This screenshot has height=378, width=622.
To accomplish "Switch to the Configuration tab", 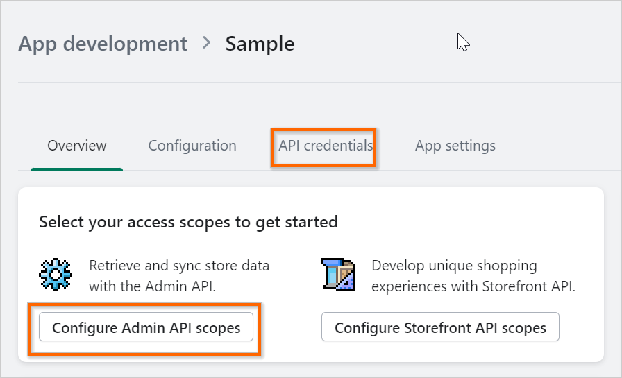I will [192, 146].
